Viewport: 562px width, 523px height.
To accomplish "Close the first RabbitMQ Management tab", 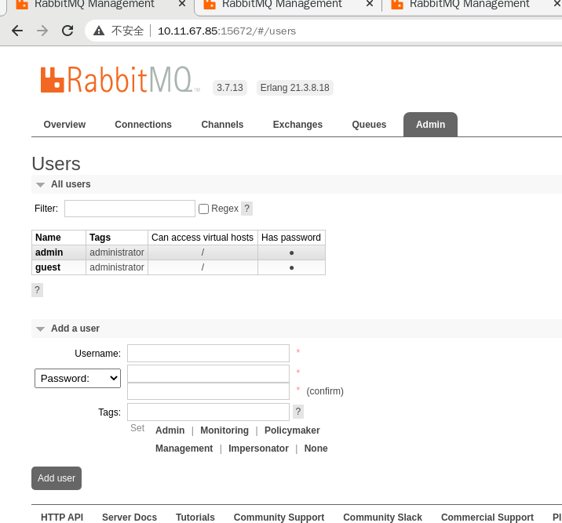I will (x=182, y=4).
